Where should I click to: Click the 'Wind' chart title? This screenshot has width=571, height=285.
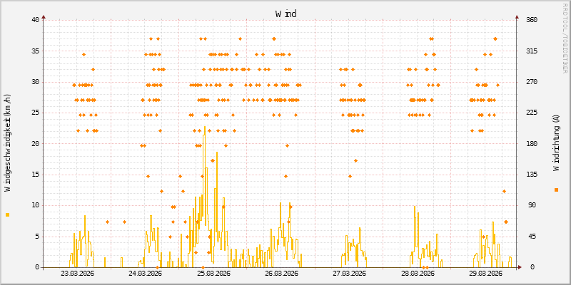pyautogui.click(x=285, y=14)
